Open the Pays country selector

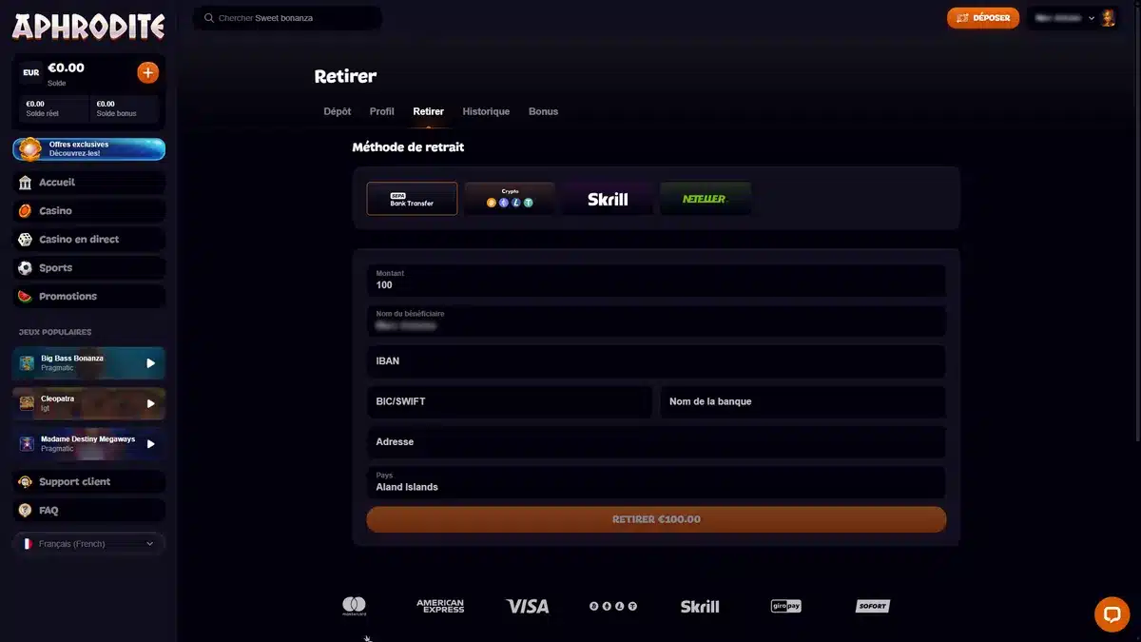click(x=656, y=482)
